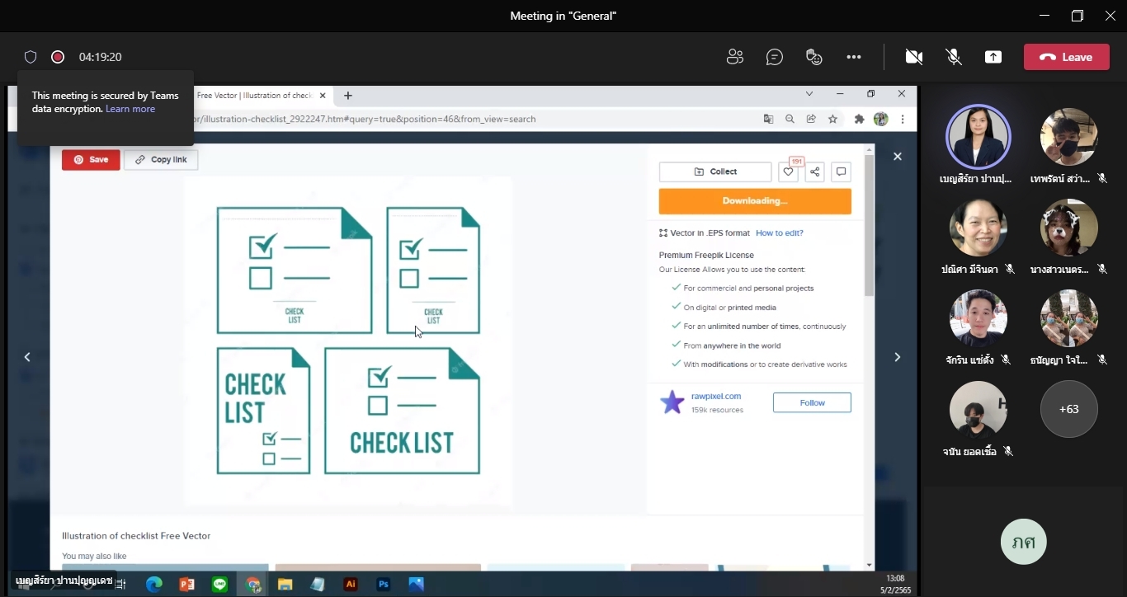The image size is (1127, 597).
Task: Open the Teams reactions icon
Action: tap(814, 57)
